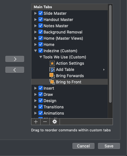Image resolution: width=127 pixels, height=156 pixels.
Task: Toggle the Notes Master checkbox
Action: [x=41, y=26]
